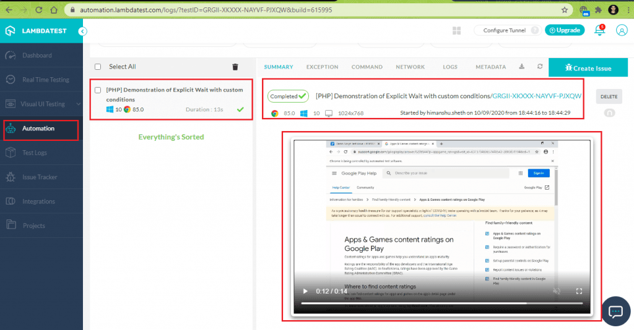The width and height of the screenshot is (634, 330).
Task: Click the Issue Tracker bug icon
Action: click(x=11, y=177)
